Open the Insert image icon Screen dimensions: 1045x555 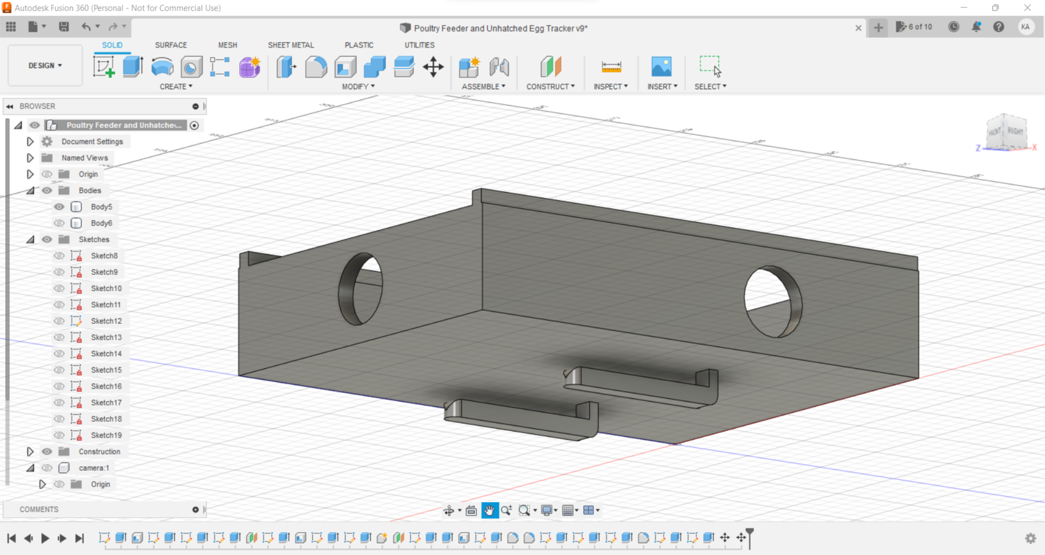point(661,67)
